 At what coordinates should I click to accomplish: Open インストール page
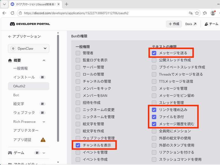24,77
